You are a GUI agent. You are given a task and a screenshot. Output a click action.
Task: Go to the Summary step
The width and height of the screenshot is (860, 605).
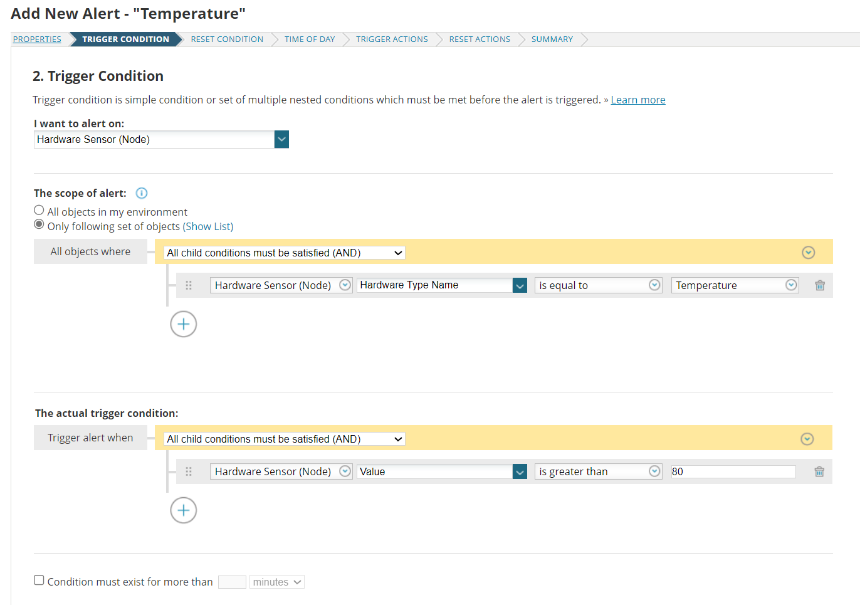pyautogui.click(x=552, y=39)
